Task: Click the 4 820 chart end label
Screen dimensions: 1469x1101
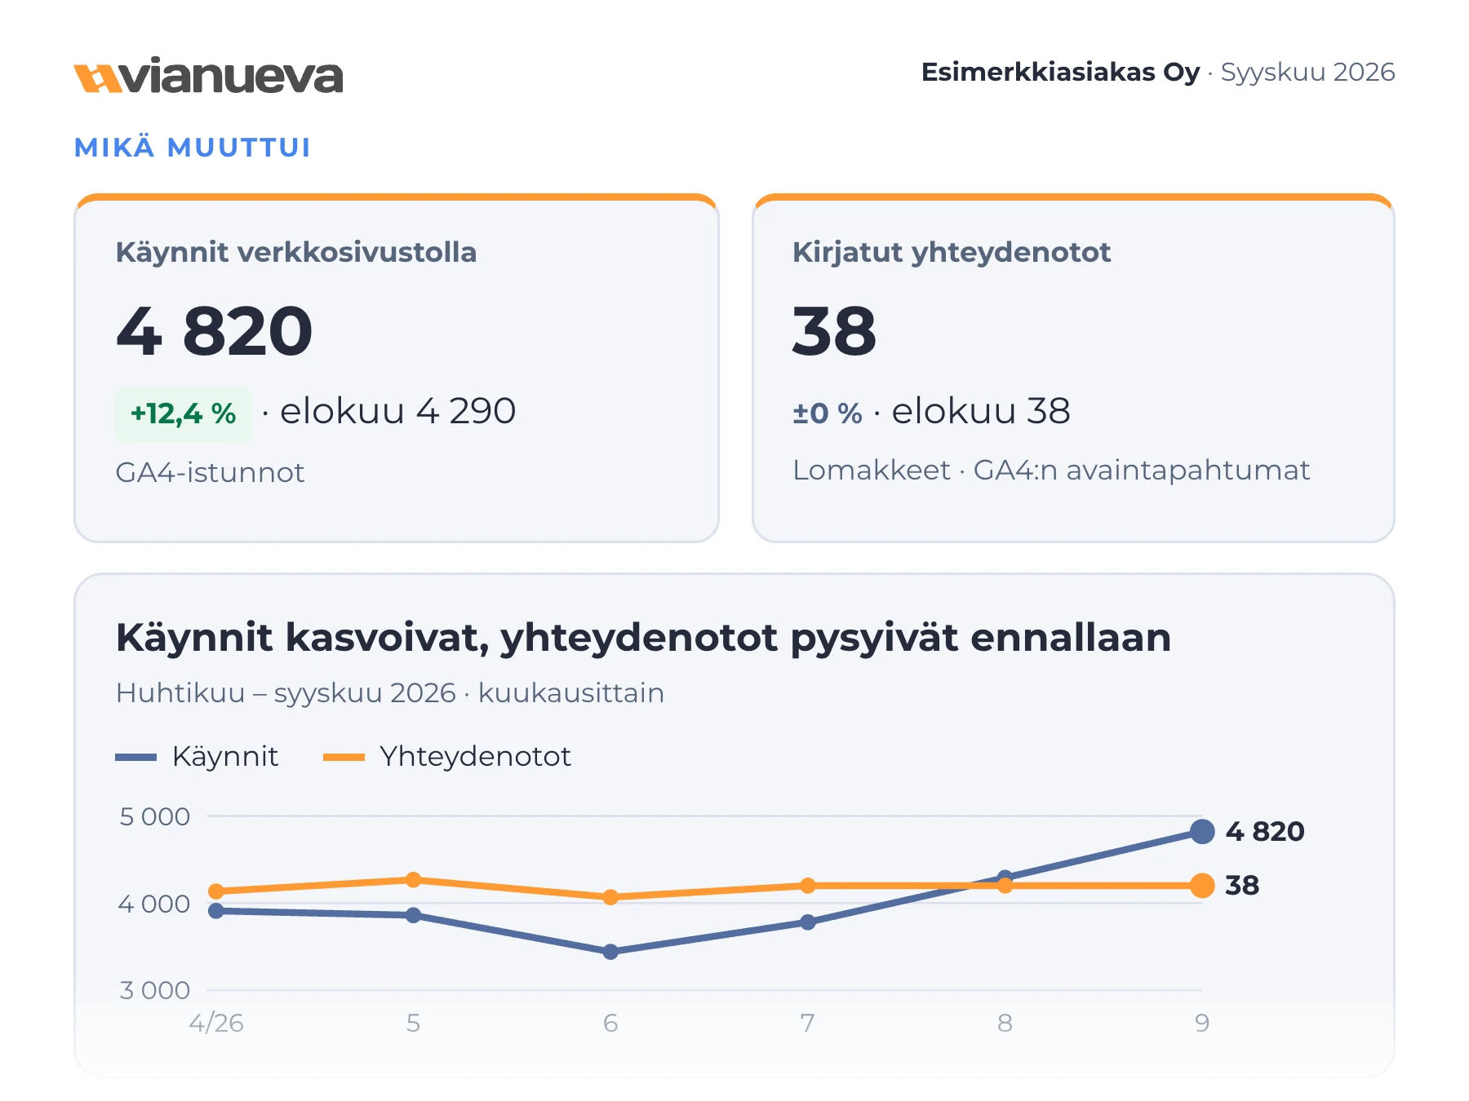Action: click(x=1265, y=832)
